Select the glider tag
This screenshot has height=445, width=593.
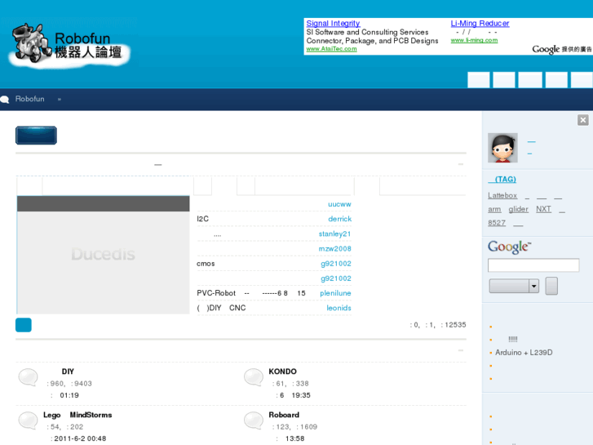(518, 209)
